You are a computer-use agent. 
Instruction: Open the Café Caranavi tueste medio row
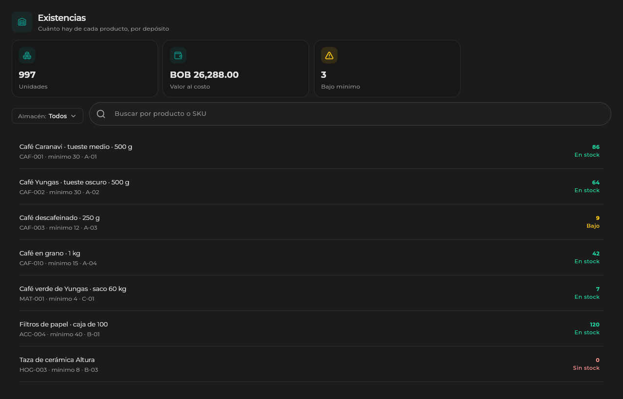click(311, 151)
